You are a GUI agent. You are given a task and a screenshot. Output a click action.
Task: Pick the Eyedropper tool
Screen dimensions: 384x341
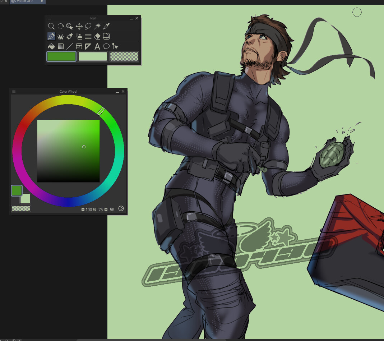coord(106,26)
